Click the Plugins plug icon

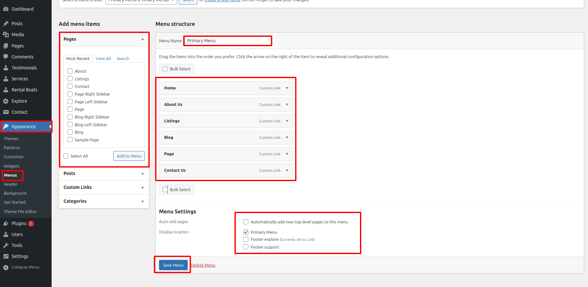(x=6, y=223)
